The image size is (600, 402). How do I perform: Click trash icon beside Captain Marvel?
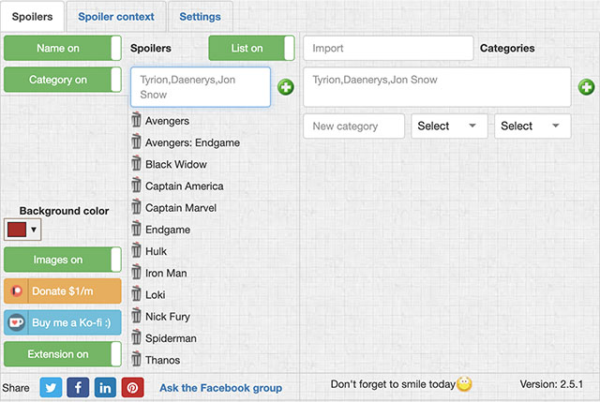136,207
